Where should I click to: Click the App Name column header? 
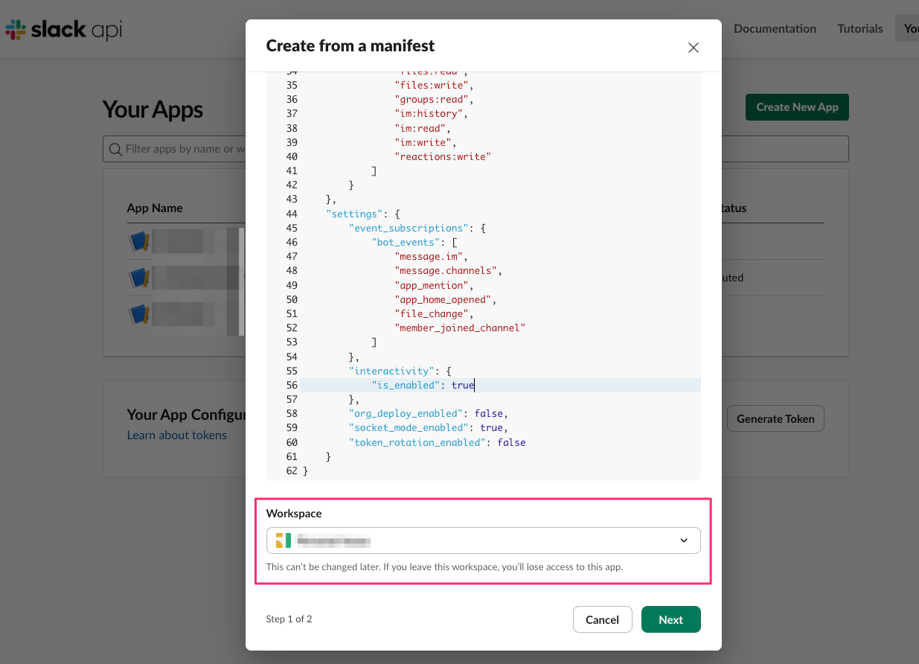pos(155,208)
